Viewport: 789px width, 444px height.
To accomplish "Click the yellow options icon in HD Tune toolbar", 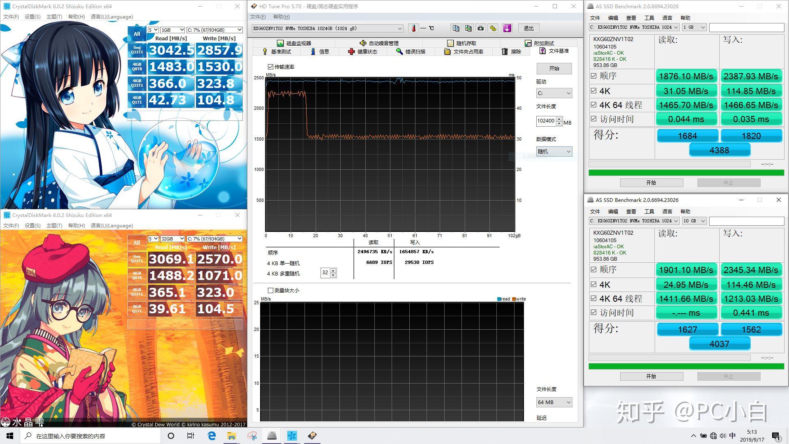I will click(493, 28).
